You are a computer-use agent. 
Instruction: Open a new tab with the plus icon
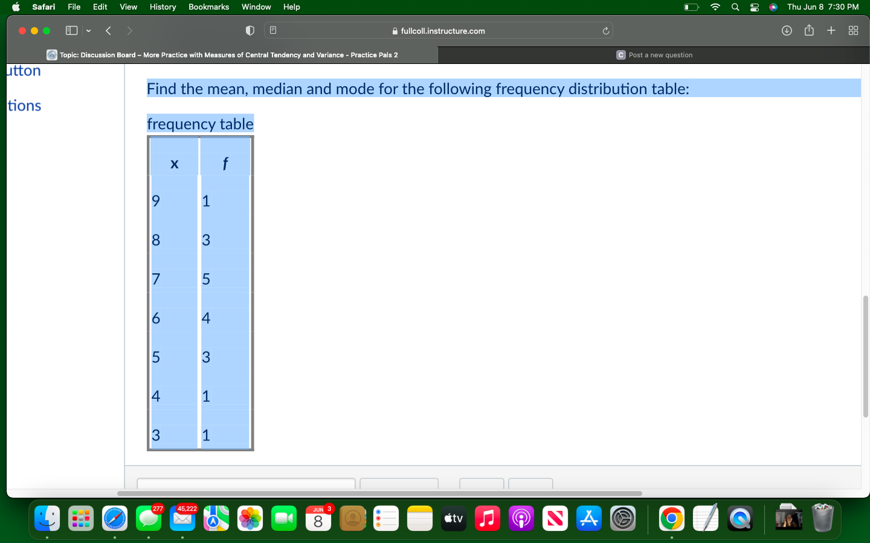[831, 30]
